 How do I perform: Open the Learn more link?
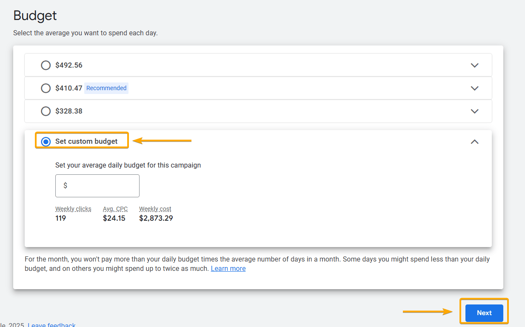(x=228, y=268)
